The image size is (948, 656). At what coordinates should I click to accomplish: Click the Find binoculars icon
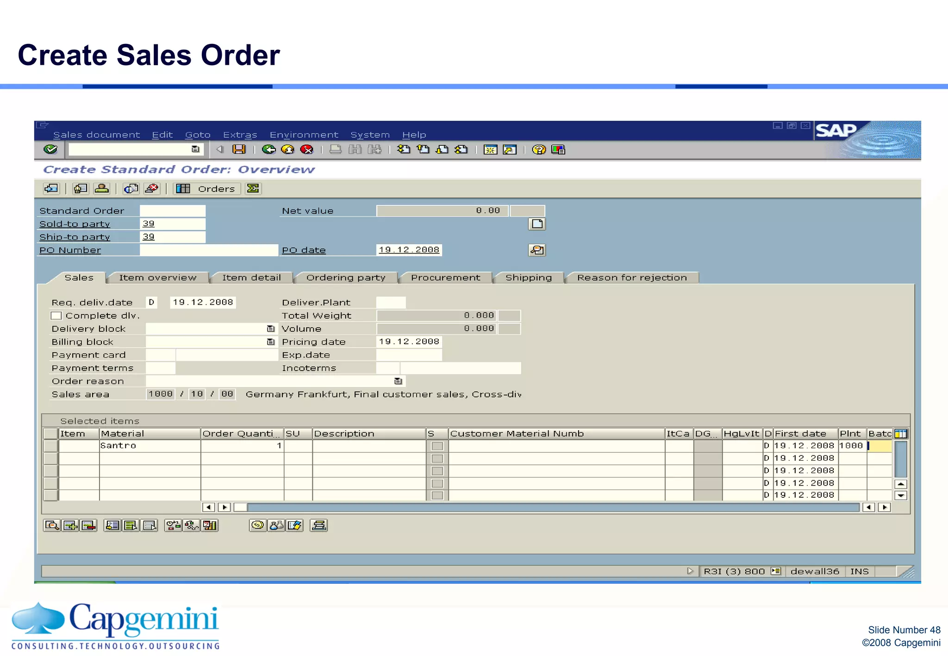pyautogui.click(x=355, y=149)
